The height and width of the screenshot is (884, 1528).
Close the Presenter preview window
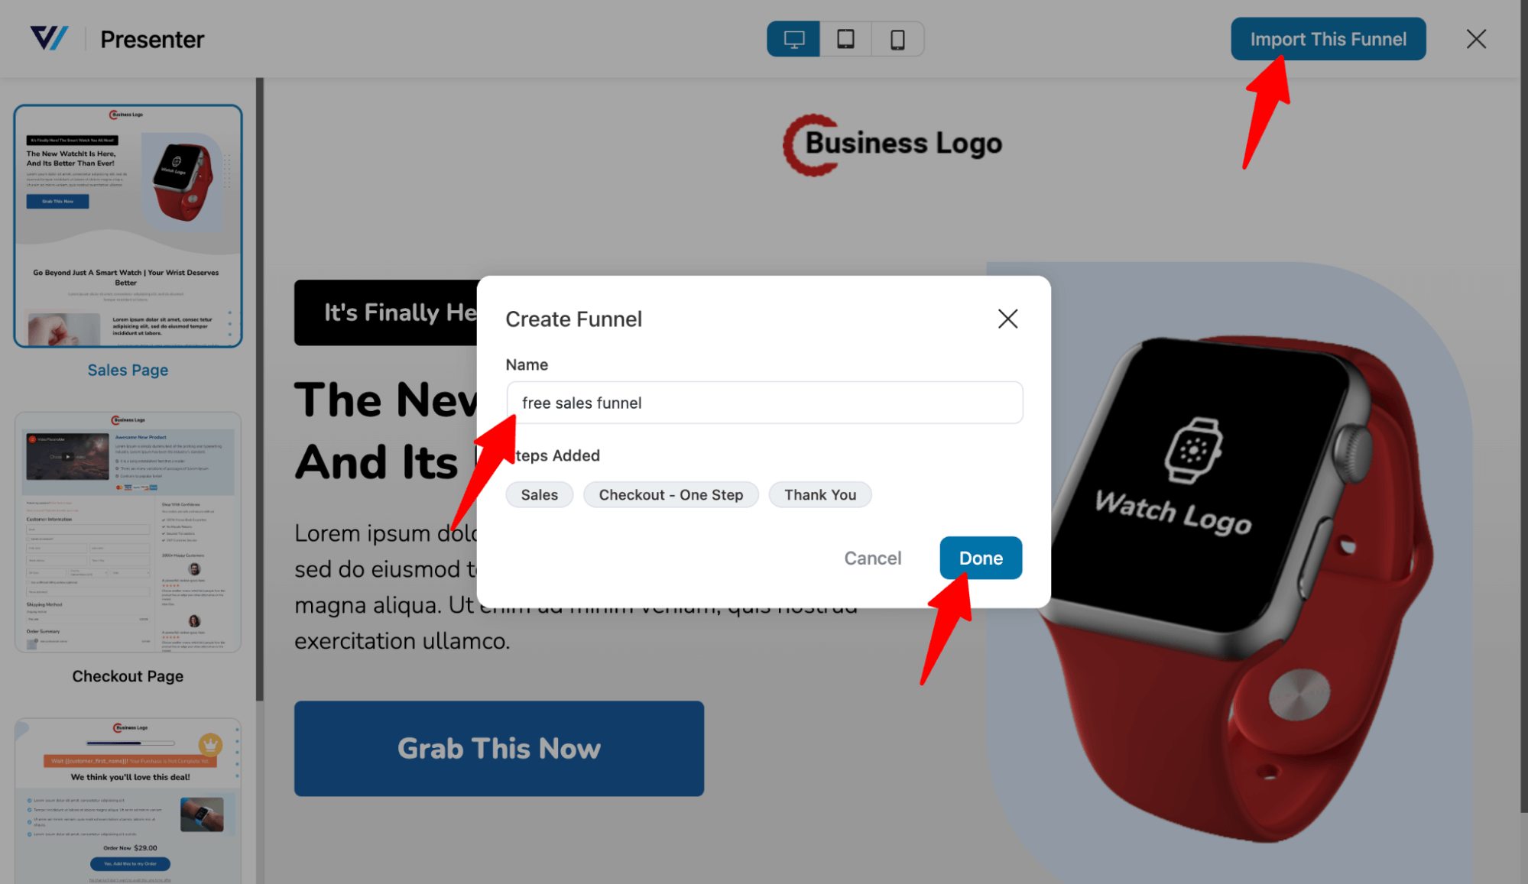(x=1477, y=39)
